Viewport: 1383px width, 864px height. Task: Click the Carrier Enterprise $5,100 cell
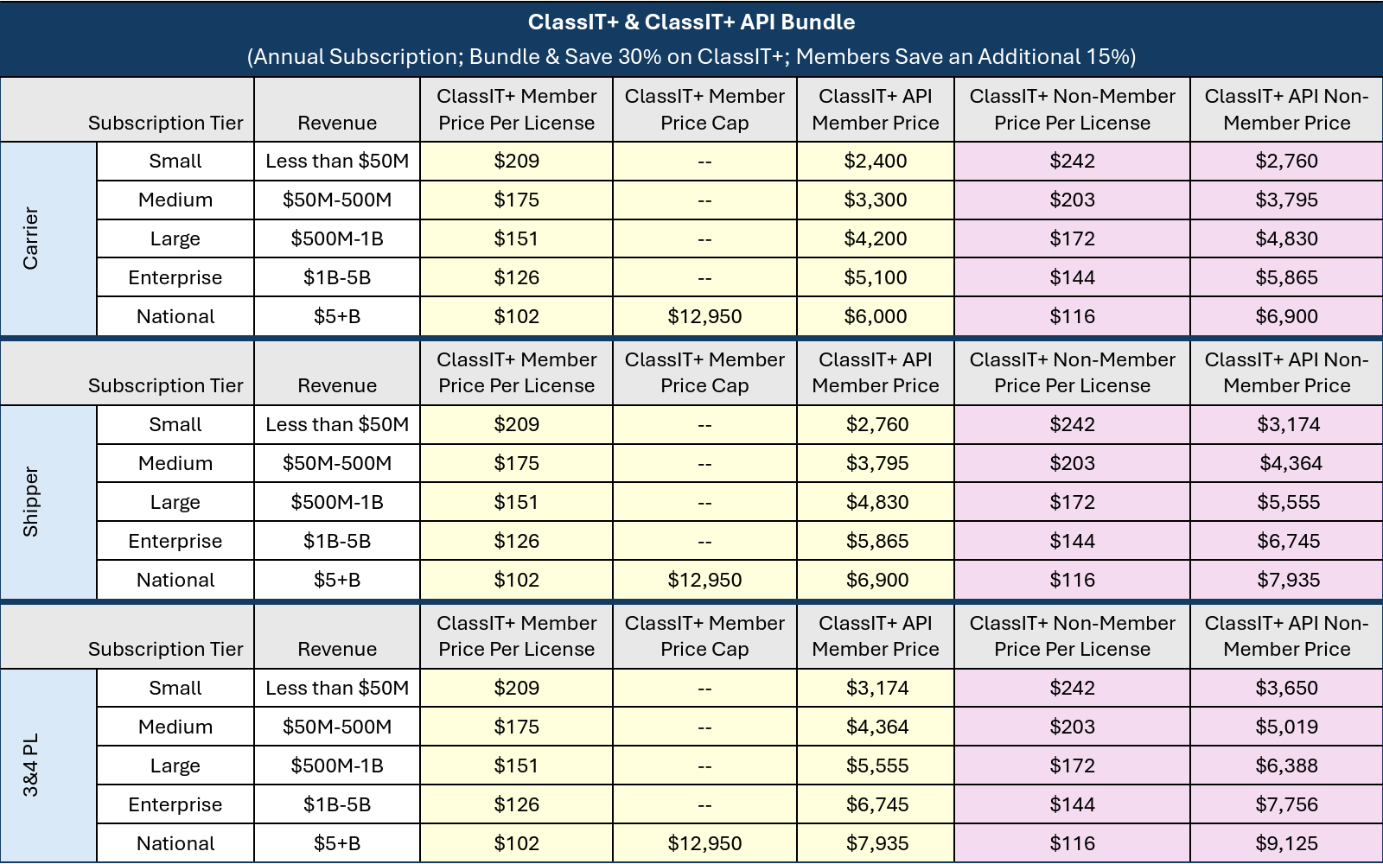(875, 277)
